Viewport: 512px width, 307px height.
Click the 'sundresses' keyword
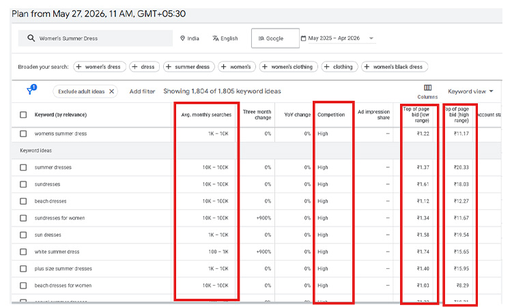pyautogui.click(x=47, y=184)
